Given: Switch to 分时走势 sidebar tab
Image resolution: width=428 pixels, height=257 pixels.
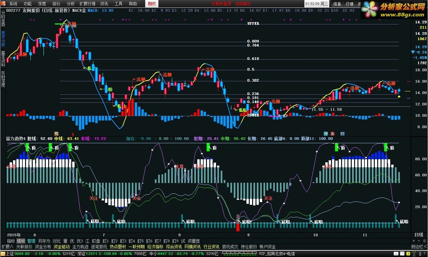Looking at the screenshot, I should click(x=3, y=19).
